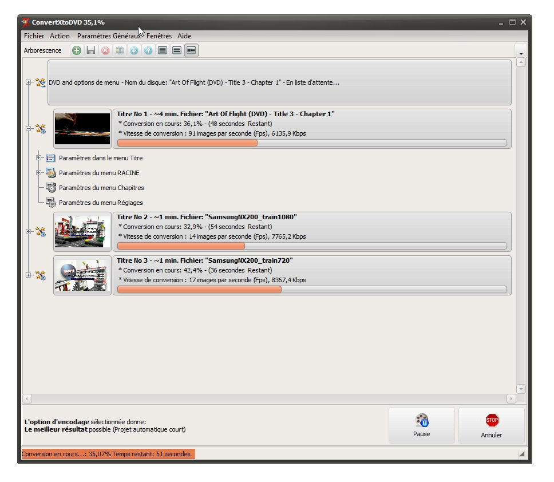Viewport: 554px width, 482px height.
Task: Open the Fenêtres menu
Action: [x=160, y=36]
